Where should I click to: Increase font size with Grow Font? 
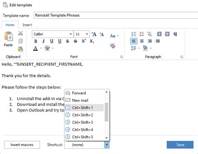(94, 34)
